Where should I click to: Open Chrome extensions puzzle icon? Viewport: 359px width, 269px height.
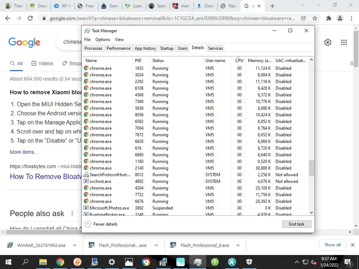(x=329, y=18)
